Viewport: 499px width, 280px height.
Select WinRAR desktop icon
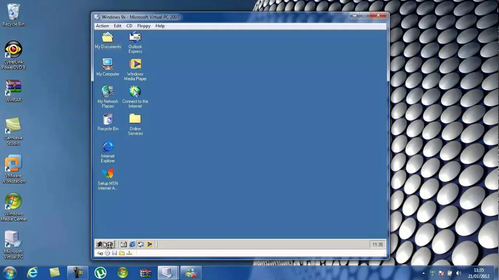(13, 91)
